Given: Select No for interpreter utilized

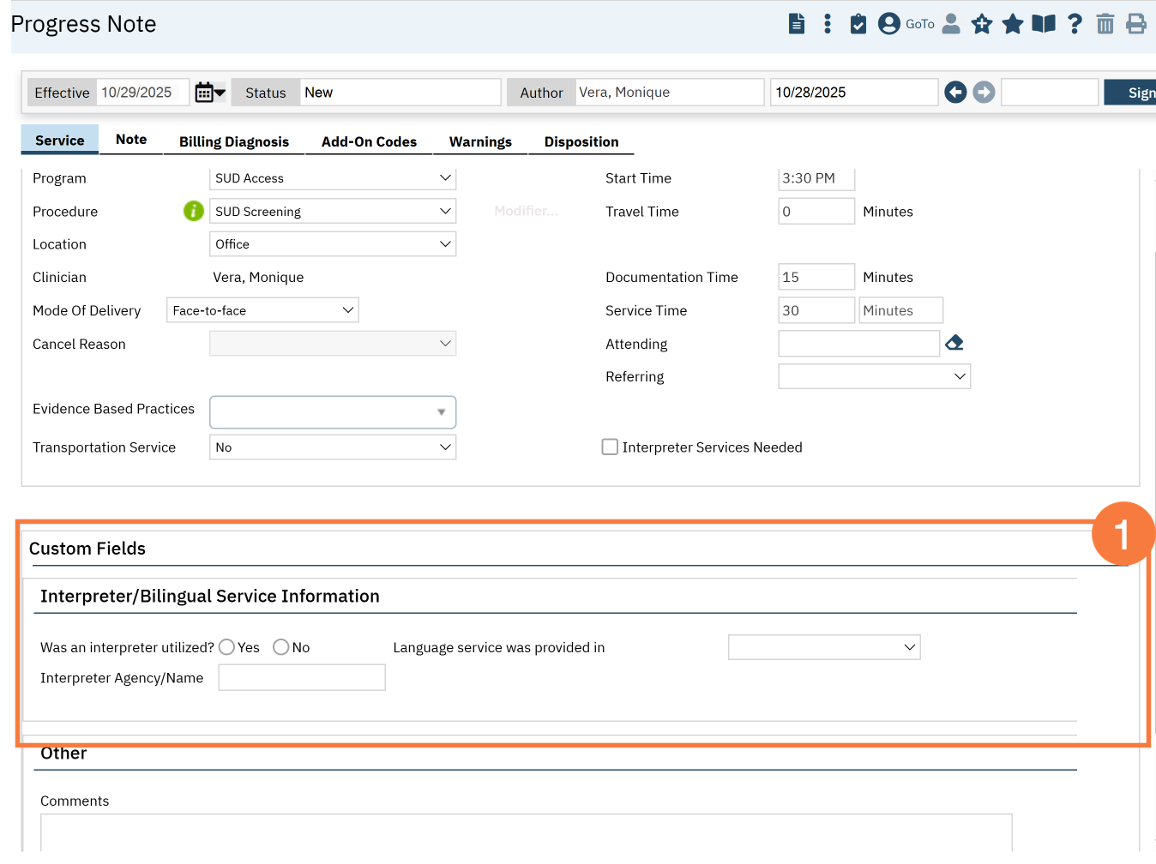Looking at the screenshot, I should point(281,647).
